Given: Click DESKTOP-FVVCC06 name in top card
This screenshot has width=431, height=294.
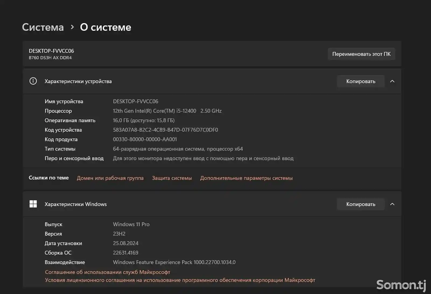Looking at the screenshot, I should pos(51,51).
